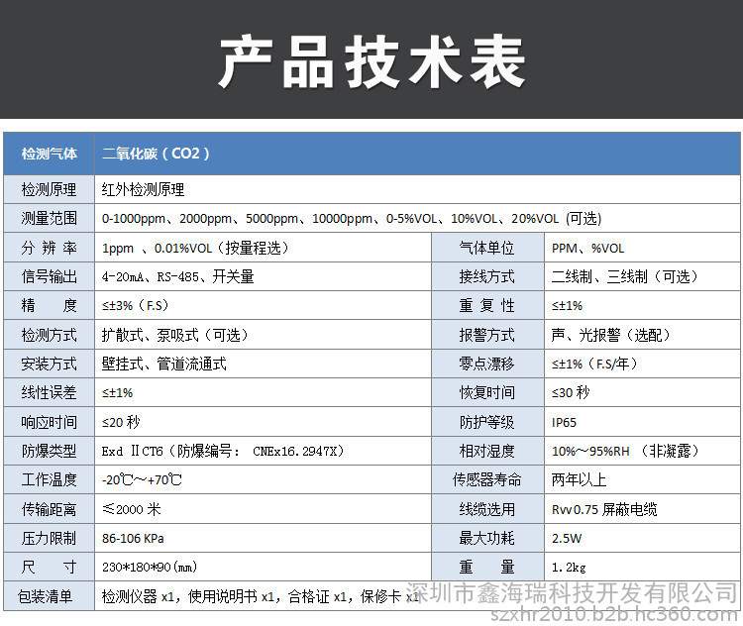Click the 测量范围 row label
The width and height of the screenshot is (743, 626).
pyautogui.click(x=49, y=219)
